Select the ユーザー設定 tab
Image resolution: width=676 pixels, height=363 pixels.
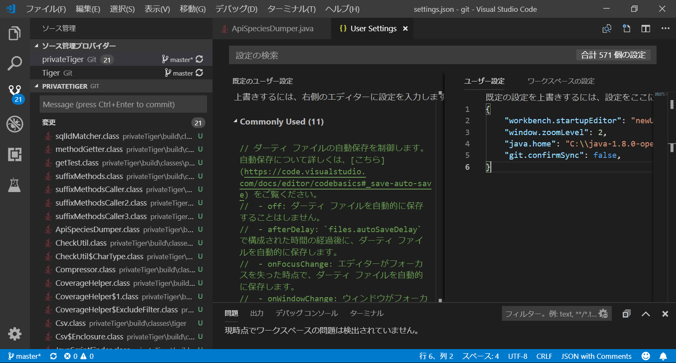[x=484, y=81]
